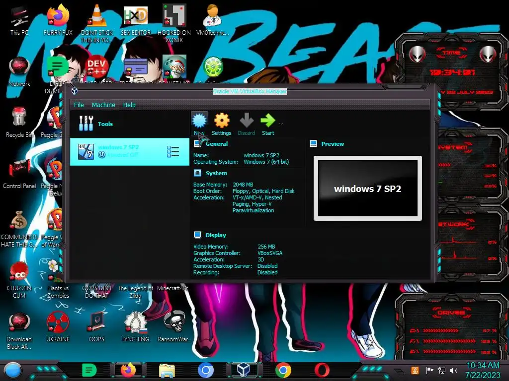Click the volume speaker tray icon
509x381 pixels.
coord(454,370)
